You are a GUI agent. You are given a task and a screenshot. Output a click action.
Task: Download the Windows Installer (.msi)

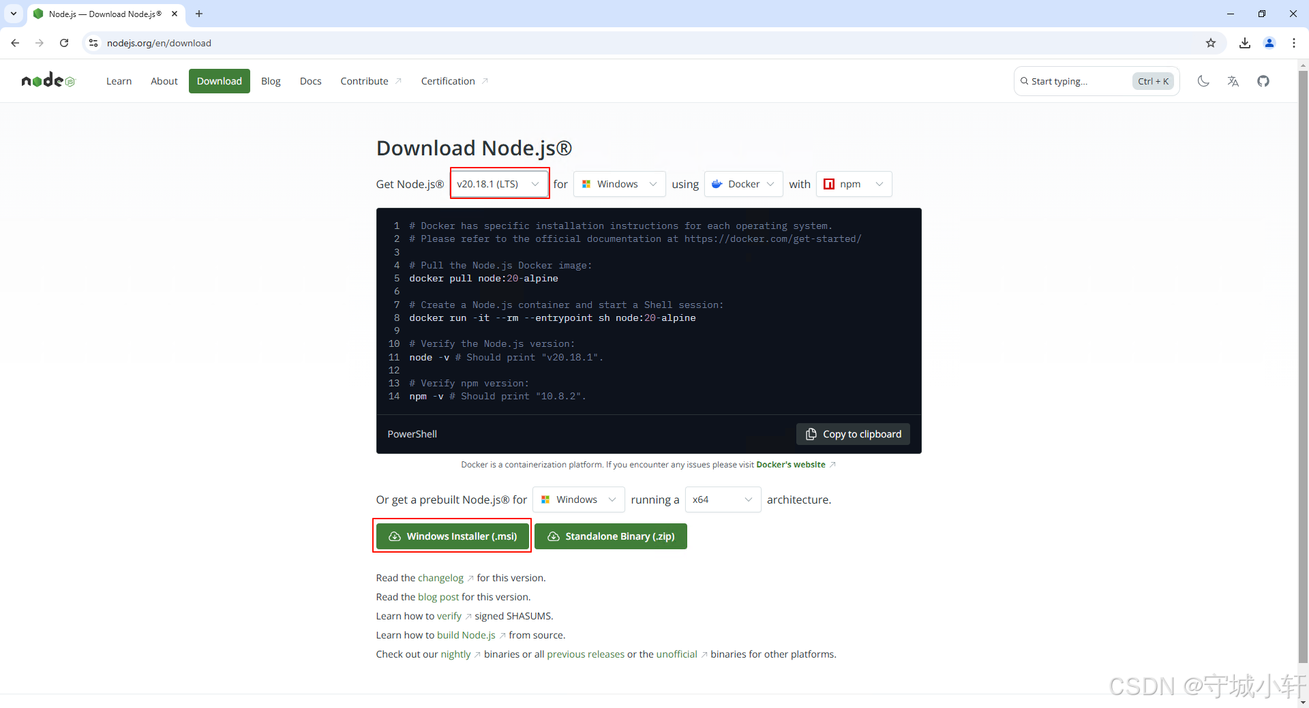(453, 536)
